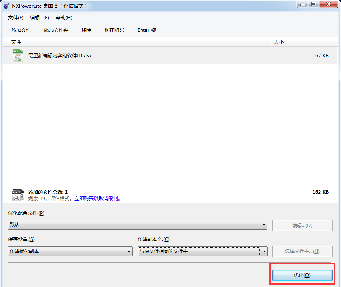
Task: Select the 需重新编辑内容的软件ID.xlsx row
Action: tap(170, 56)
